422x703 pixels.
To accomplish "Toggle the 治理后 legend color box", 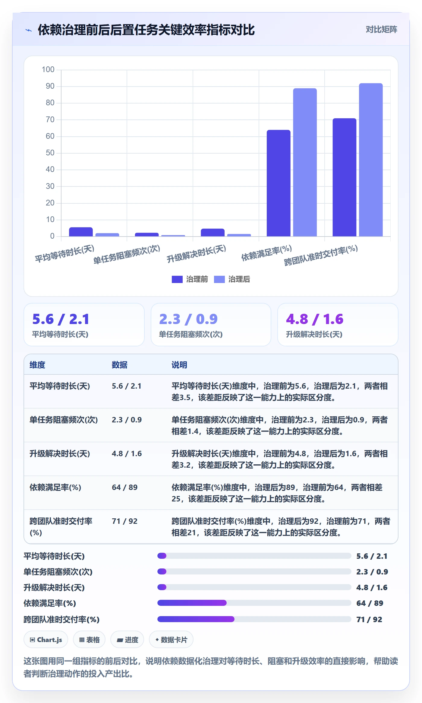I will click(x=219, y=279).
